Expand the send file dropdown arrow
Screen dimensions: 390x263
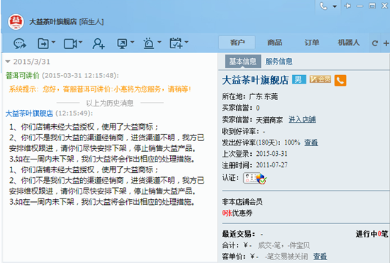coord(53,43)
